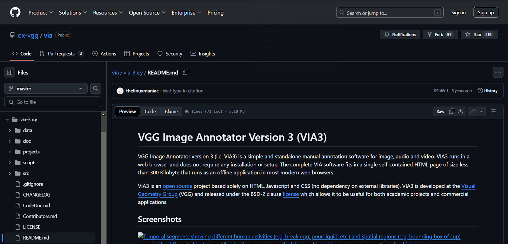
Task: Go to via-3.x.y breadcrumb folder
Action: (133, 72)
